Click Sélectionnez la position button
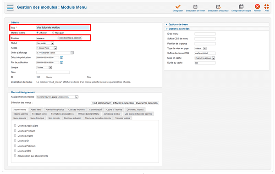 click(70, 38)
